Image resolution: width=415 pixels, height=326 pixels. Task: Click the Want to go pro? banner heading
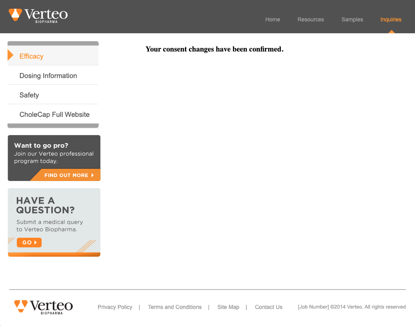pyautogui.click(x=41, y=145)
